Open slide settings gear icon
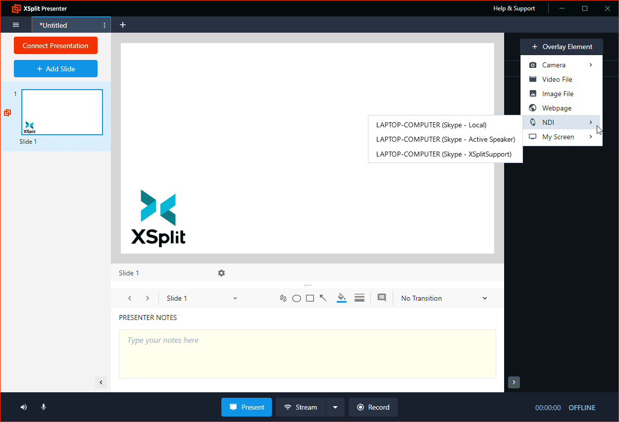The height and width of the screenshot is (422, 619). pyautogui.click(x=221, y=273)
